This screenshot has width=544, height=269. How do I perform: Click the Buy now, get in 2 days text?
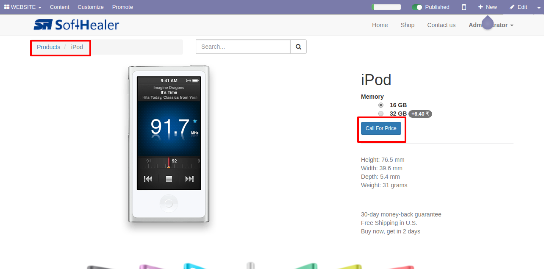(391, 231)
